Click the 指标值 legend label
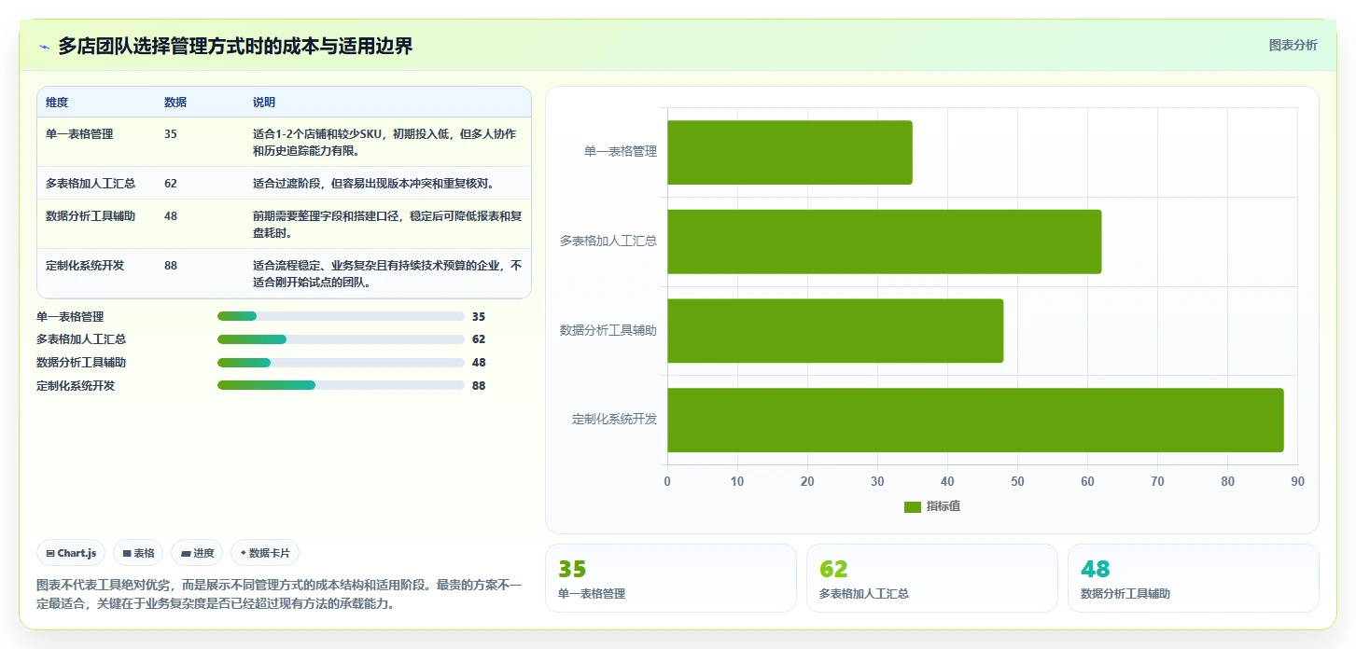Viewport: 1356px width, 649px height. pyautogui.click(x=944, y=506)
